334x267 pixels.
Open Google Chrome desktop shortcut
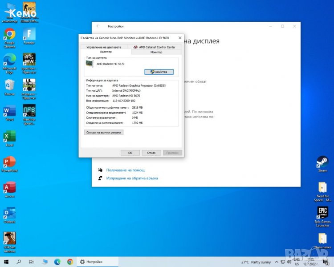tap(9, 34)
